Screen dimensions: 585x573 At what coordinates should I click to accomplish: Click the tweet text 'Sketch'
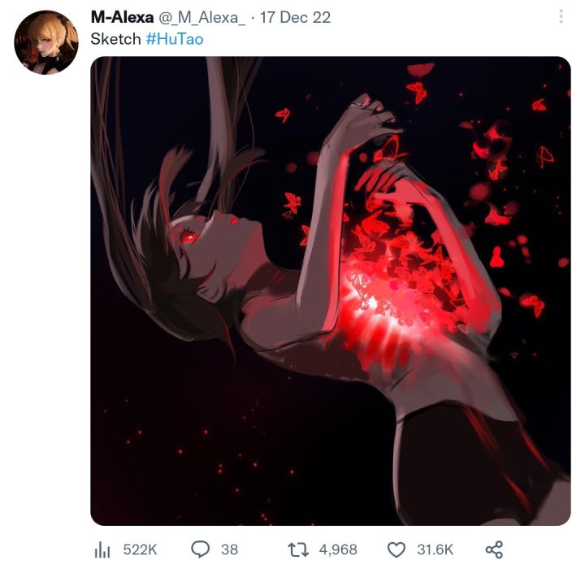(115, 39)
